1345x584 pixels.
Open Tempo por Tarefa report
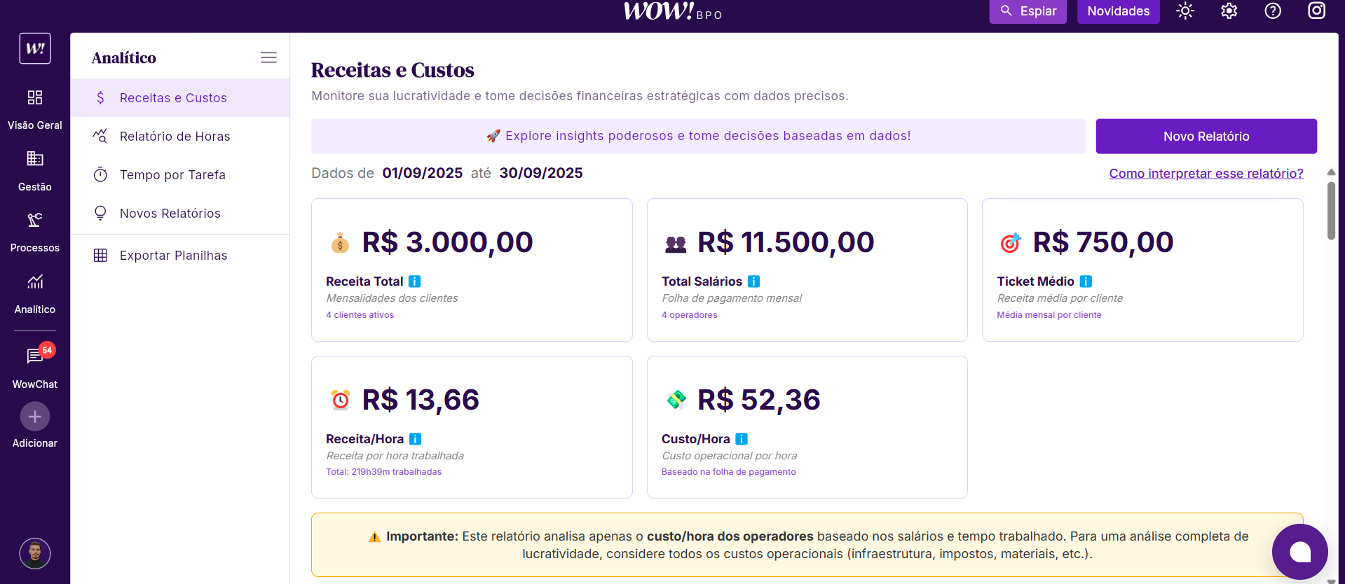pyautogui.click(x=172, y=175)
